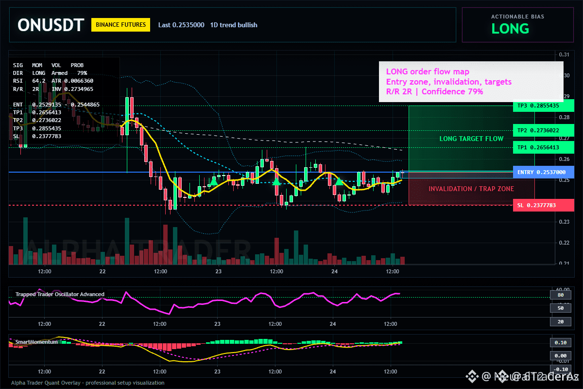583x389 pixels.
Task: Click the momentum 0.10 scale label
Action: tap(560, 343)
